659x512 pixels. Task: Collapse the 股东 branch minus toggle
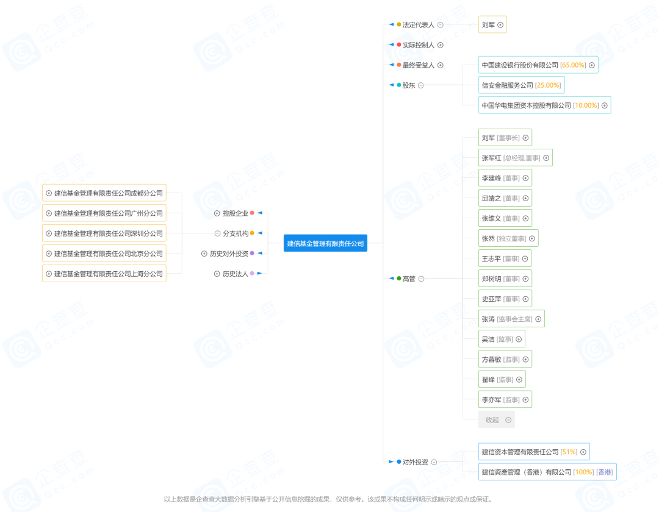pos(420,85)
